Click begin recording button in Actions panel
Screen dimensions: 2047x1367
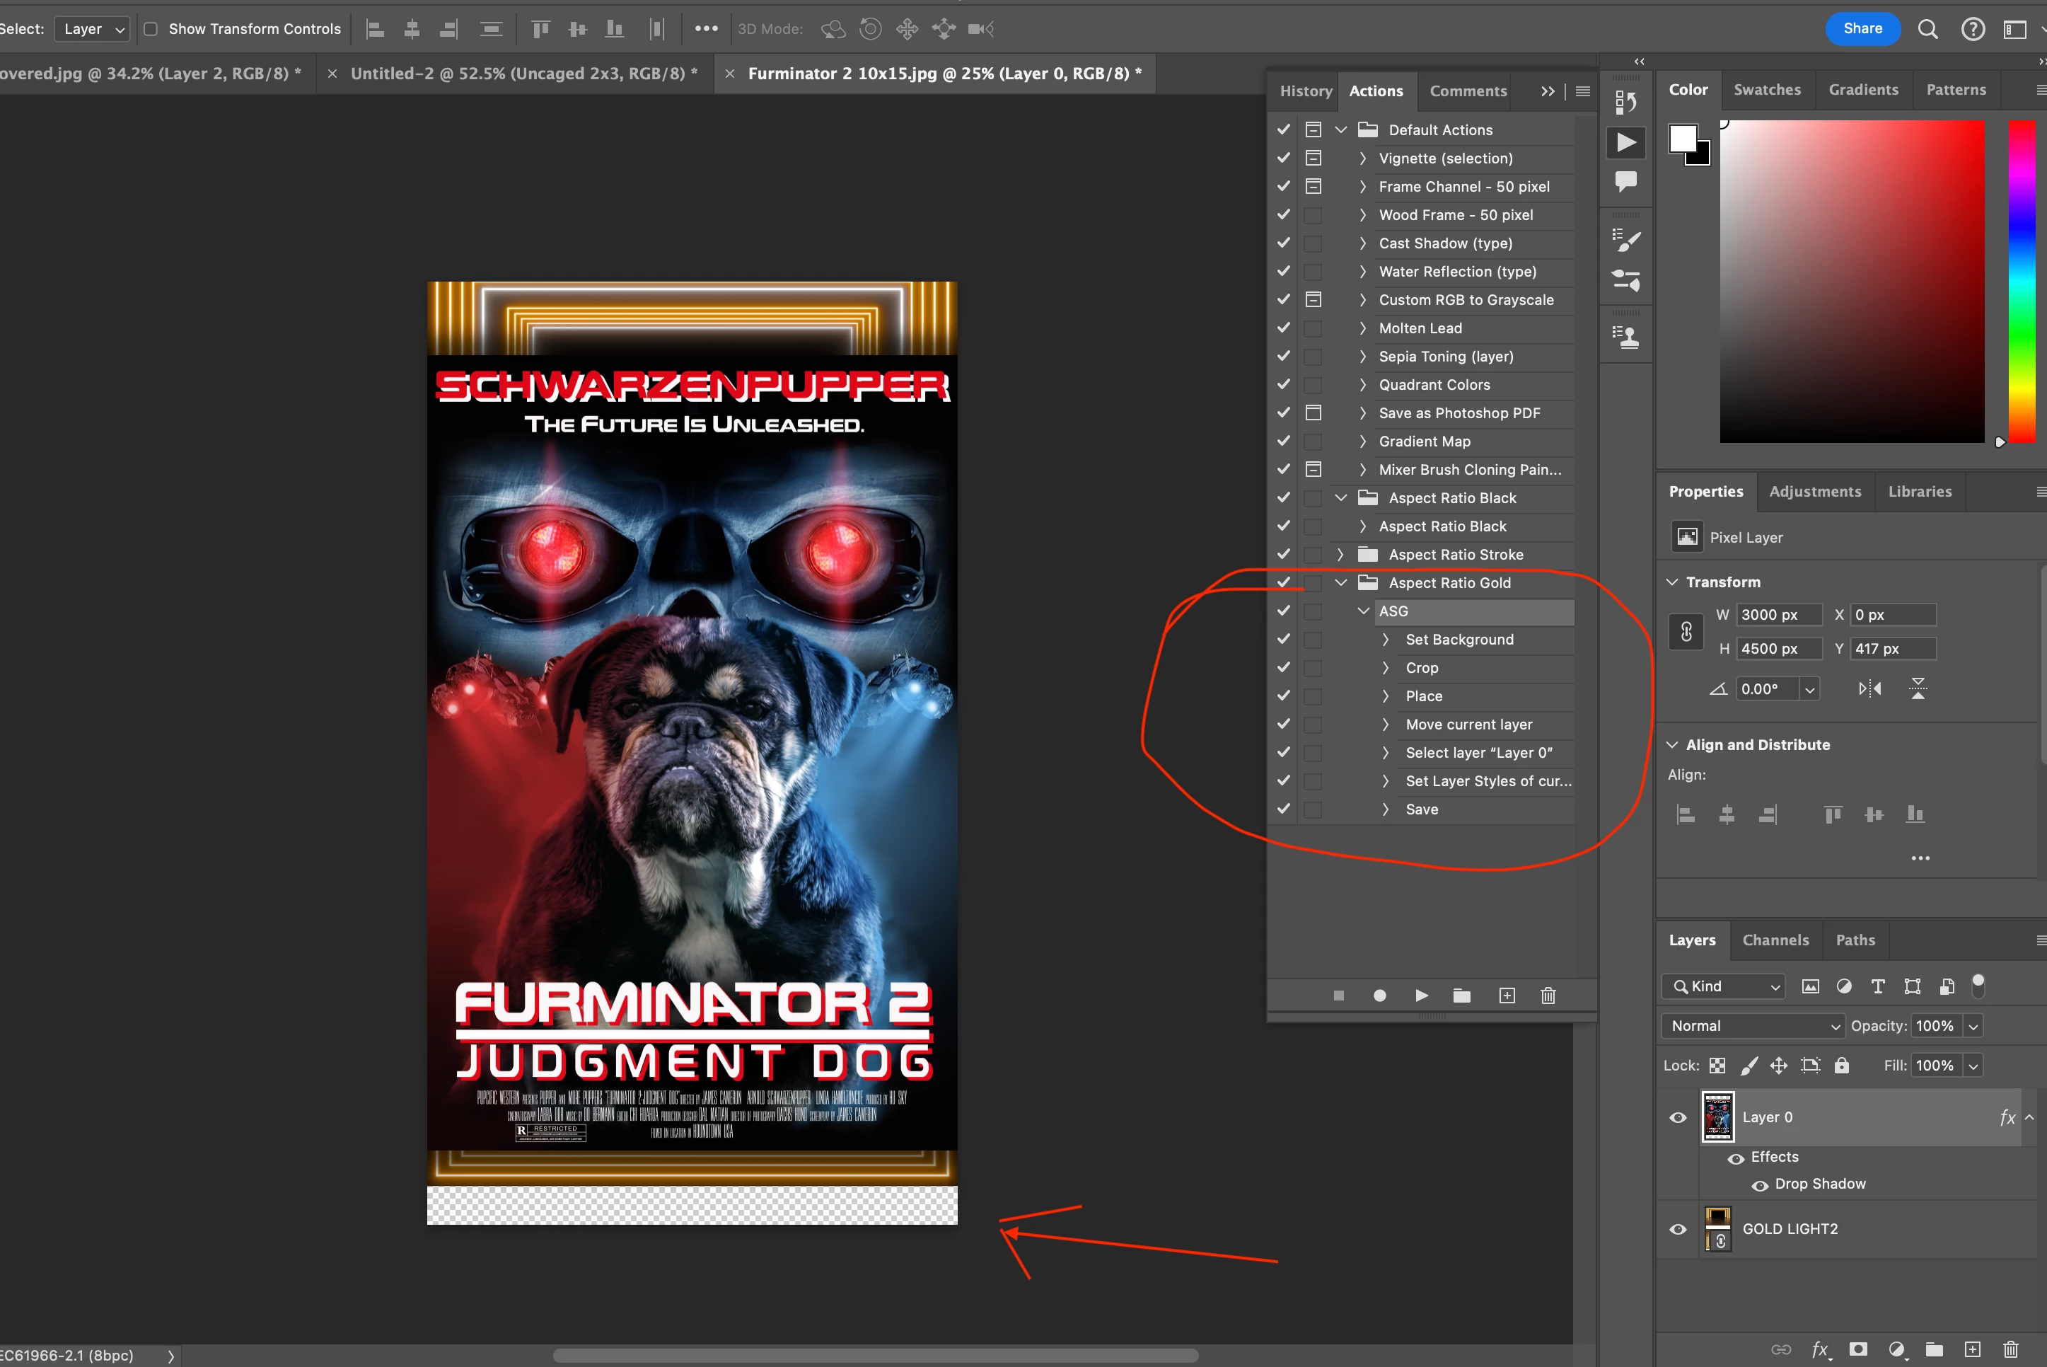tap(1379, 996)
